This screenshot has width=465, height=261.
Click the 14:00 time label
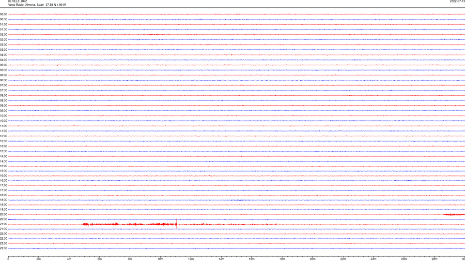3,156
